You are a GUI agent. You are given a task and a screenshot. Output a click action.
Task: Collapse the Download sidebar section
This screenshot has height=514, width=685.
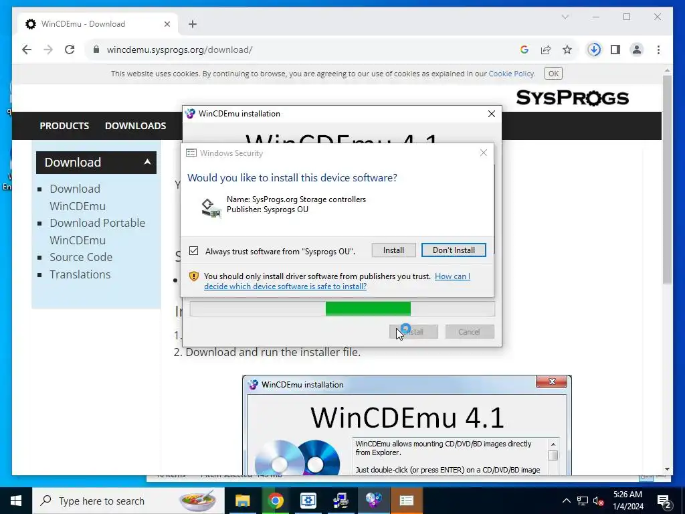[148, 162]
